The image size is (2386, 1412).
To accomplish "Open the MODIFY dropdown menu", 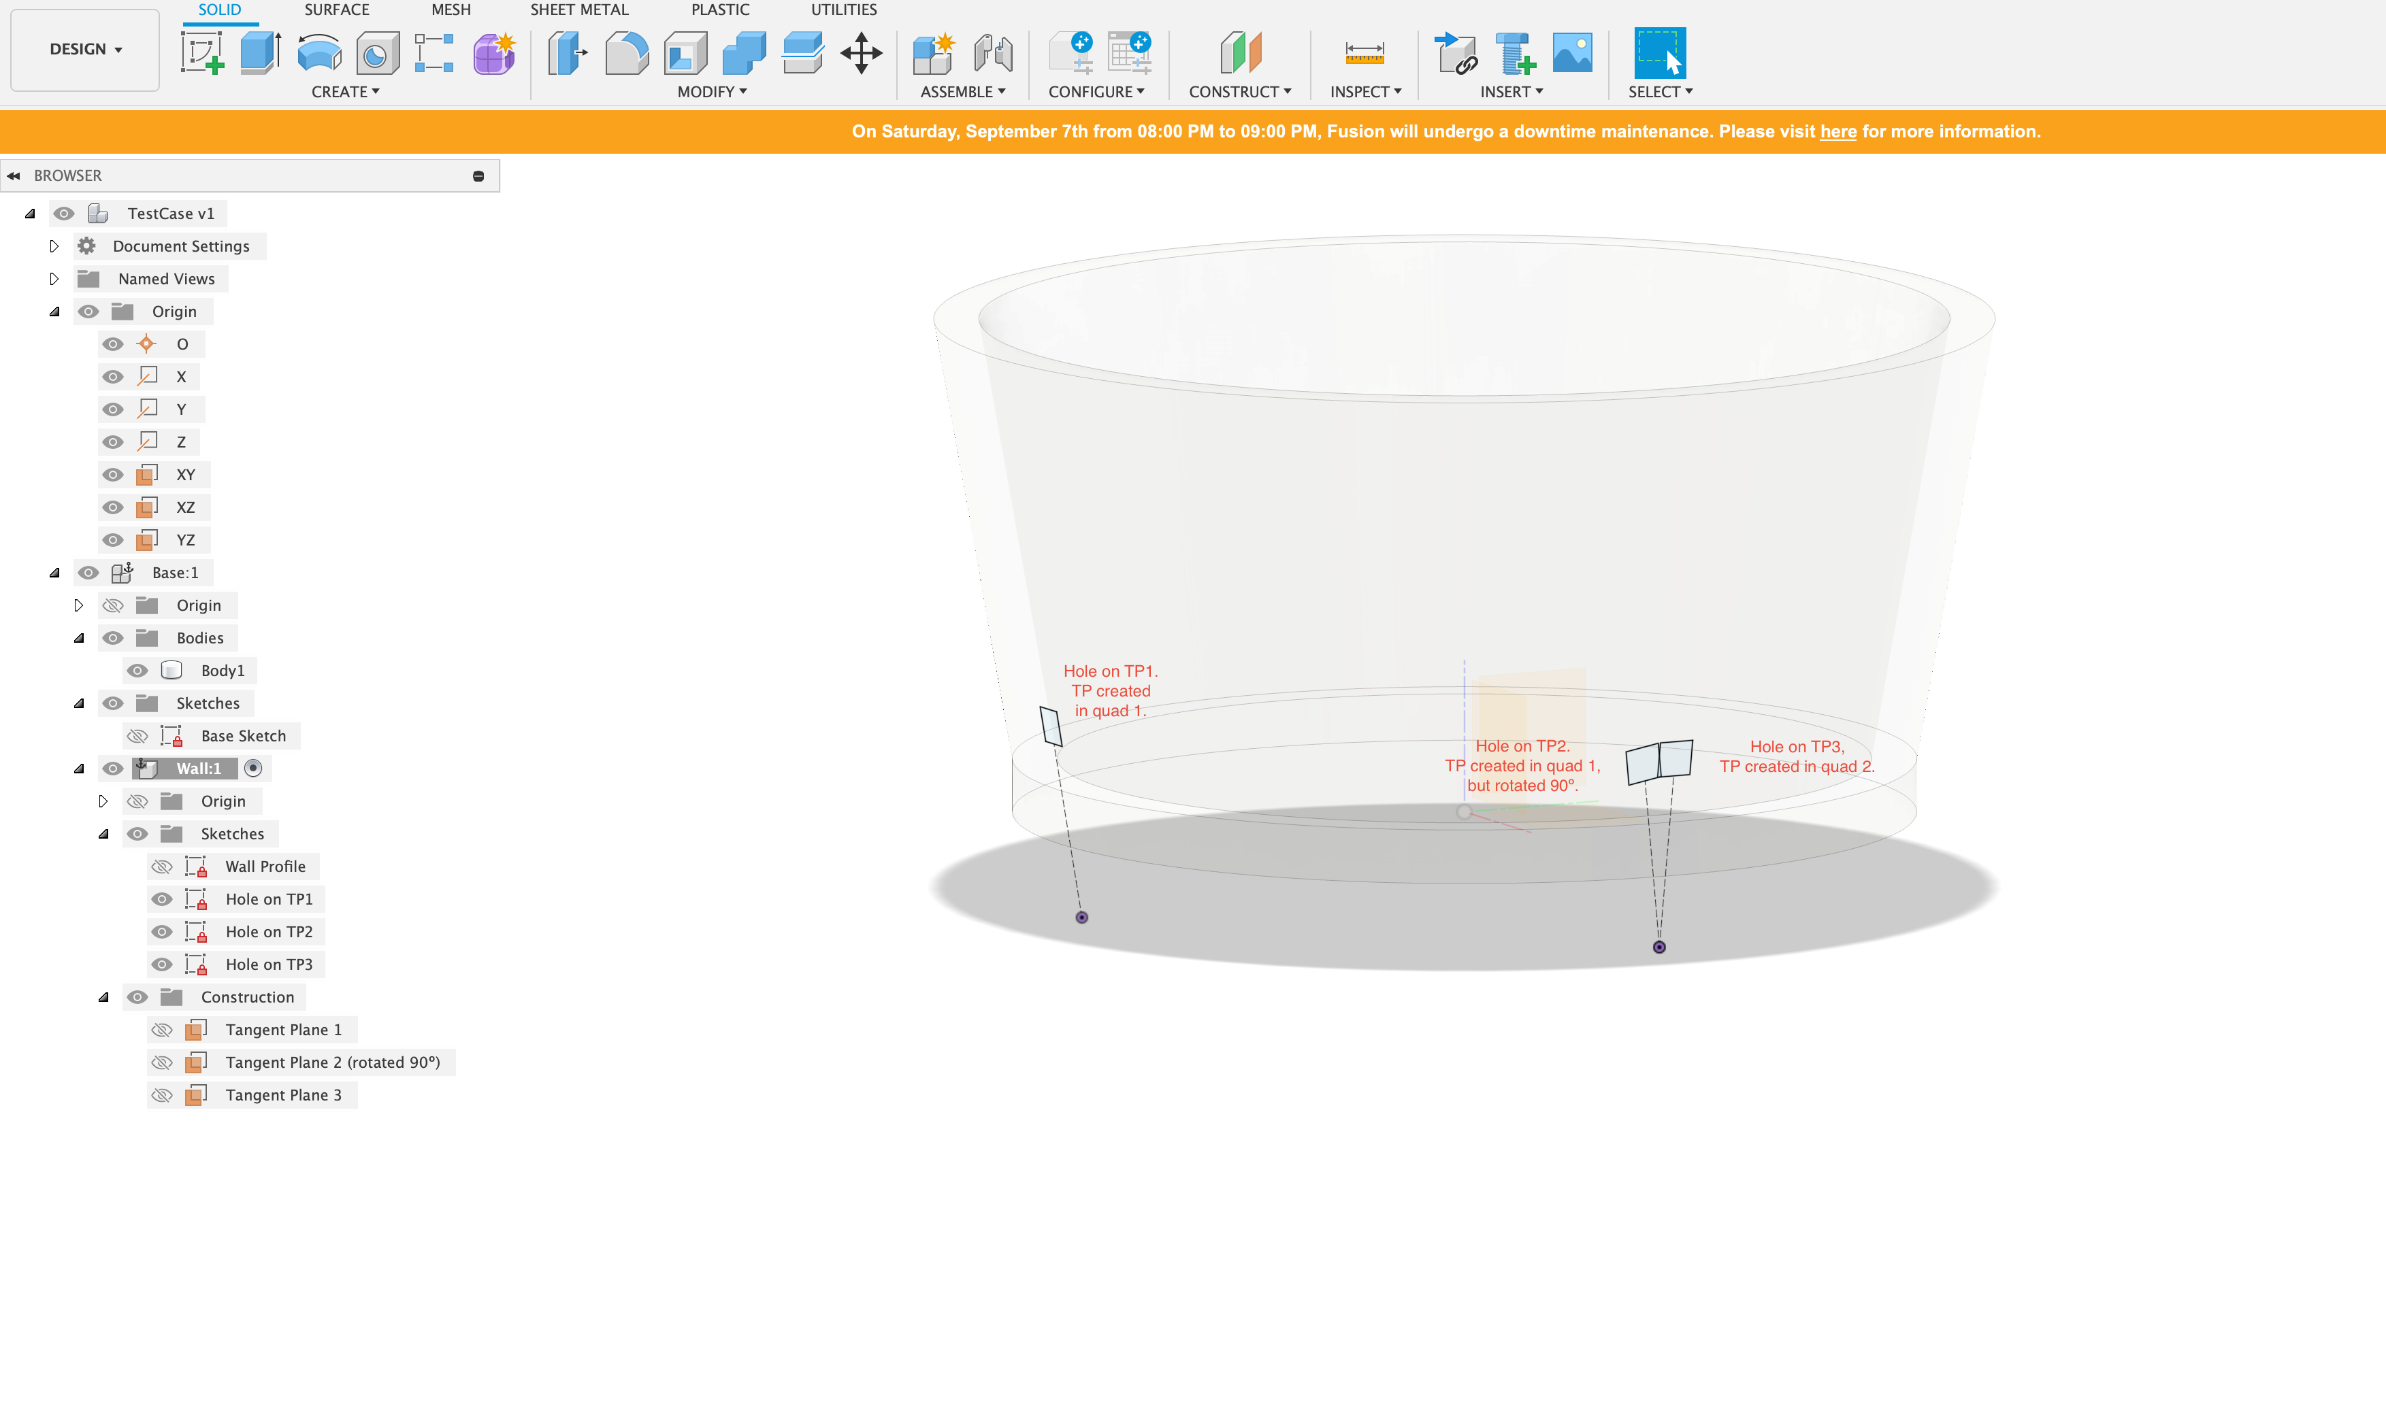I will [x=712, y=93].
